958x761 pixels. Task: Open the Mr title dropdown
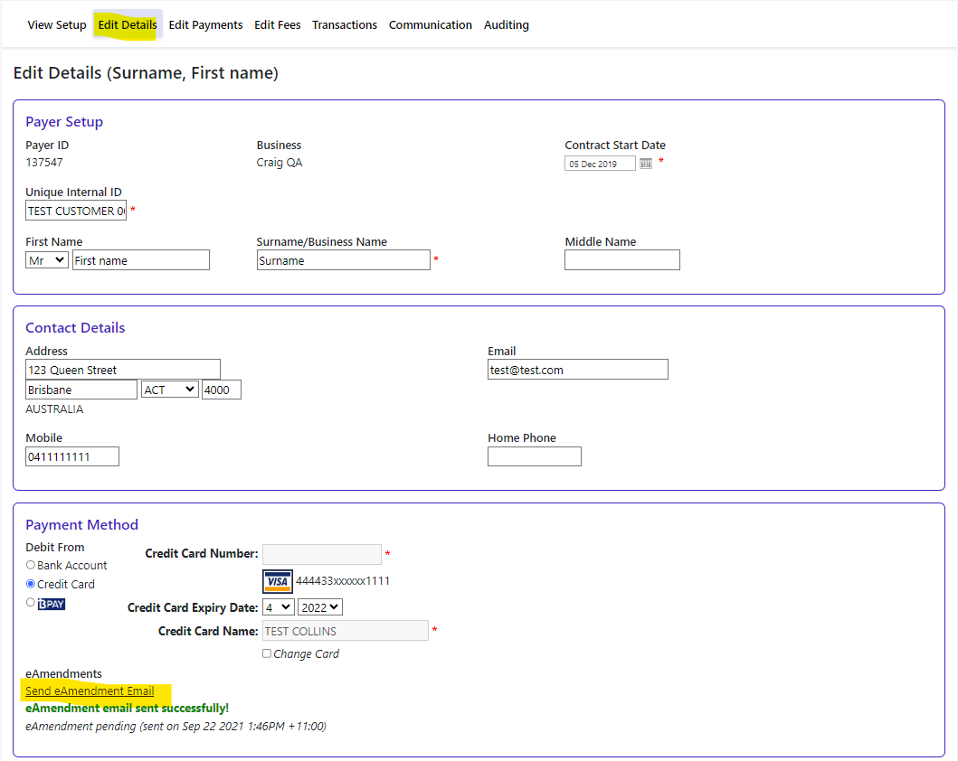pos(47,260)
